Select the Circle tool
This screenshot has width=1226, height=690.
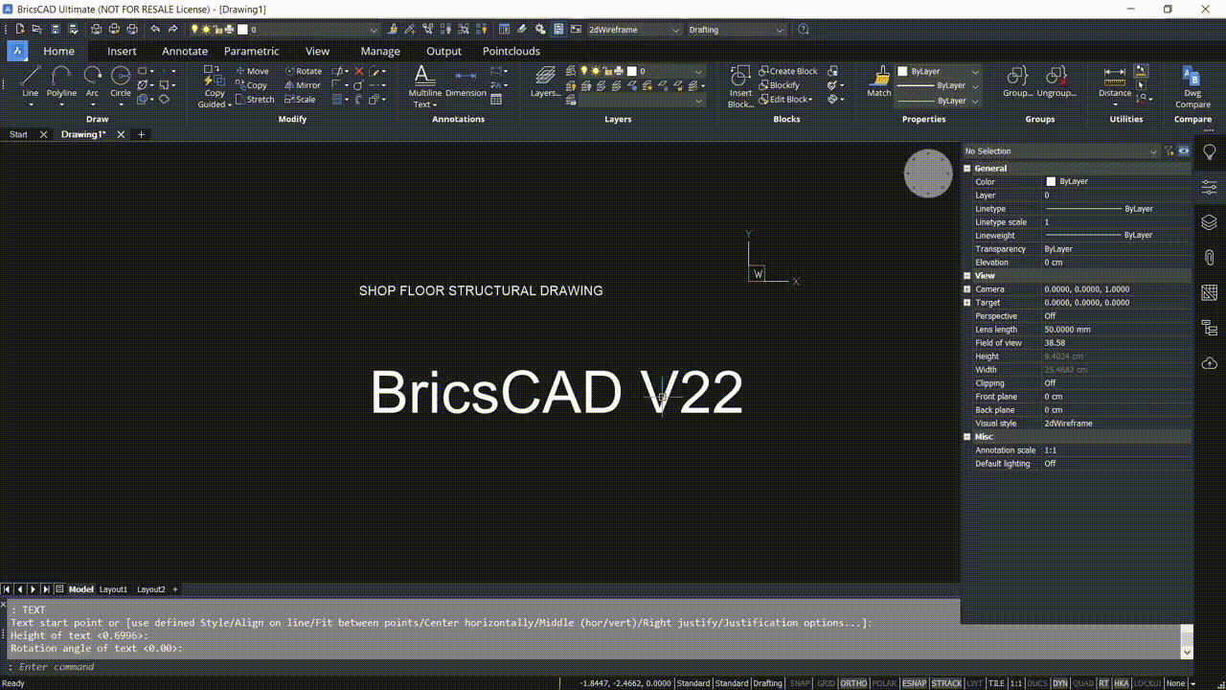pyautogui.click(x=121, y=81)
